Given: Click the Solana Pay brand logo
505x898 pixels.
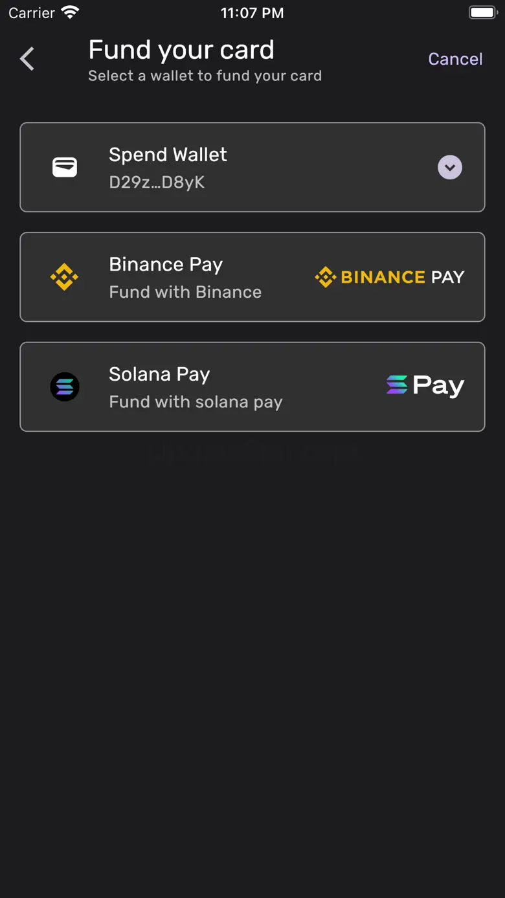Looking at the screenshot, I should coord(425,386).
